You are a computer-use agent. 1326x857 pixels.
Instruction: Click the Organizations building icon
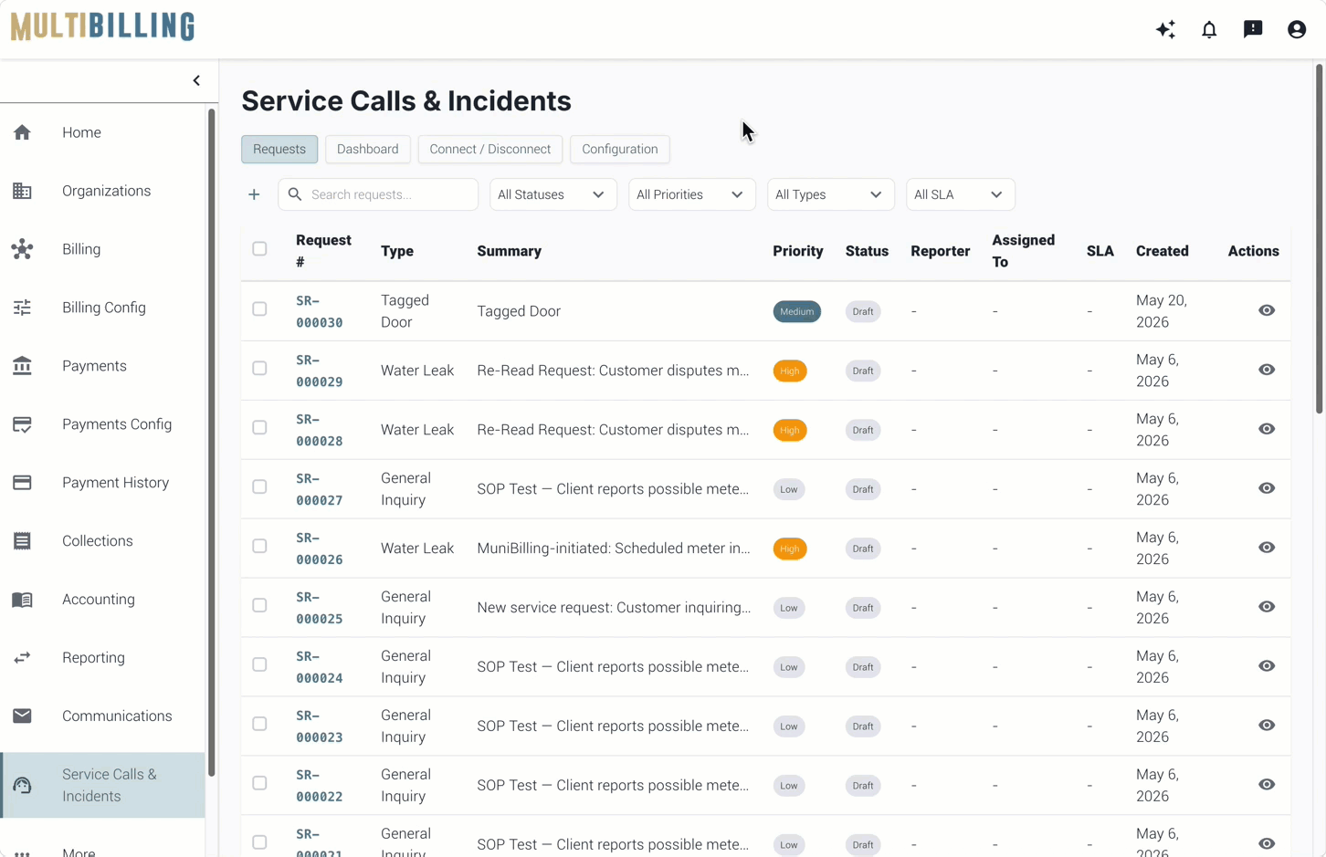[22, 191]
